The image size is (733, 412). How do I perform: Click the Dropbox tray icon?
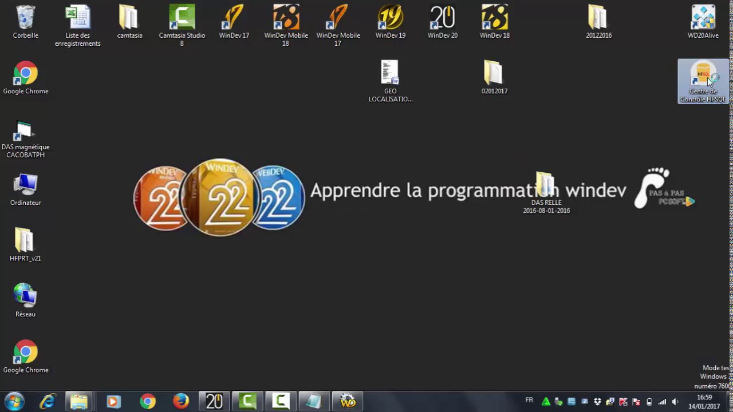pos(597,402)
